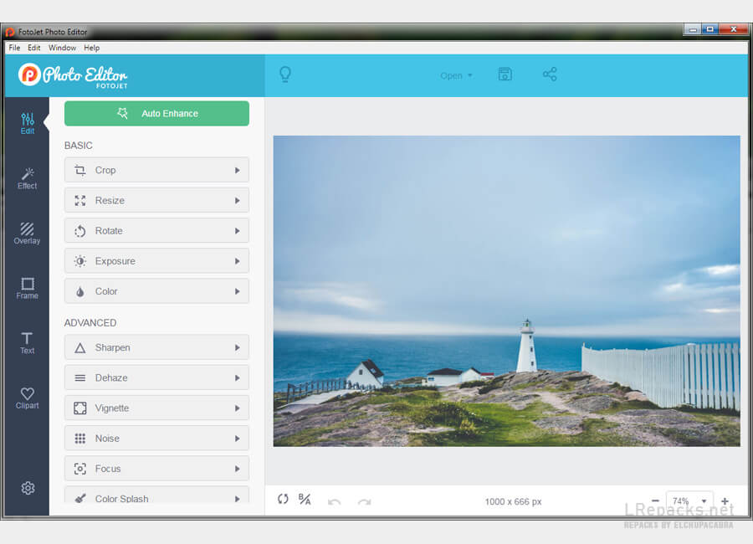The height and width of the screenshot is (544, 753).
Task: Toggle before/after comparison view
Action: tap(305, 500)
